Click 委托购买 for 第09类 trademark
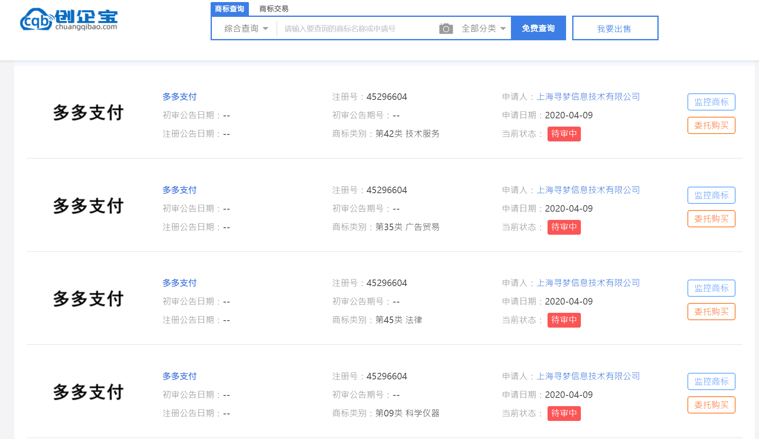The image size is (759, 439). coord(711,405)
